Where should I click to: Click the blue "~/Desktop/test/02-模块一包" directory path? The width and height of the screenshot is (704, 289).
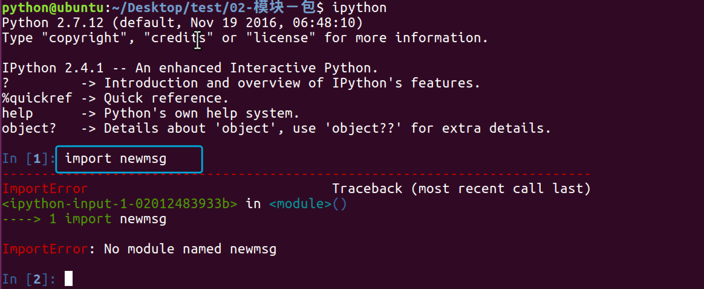click(x=213, y=8)
